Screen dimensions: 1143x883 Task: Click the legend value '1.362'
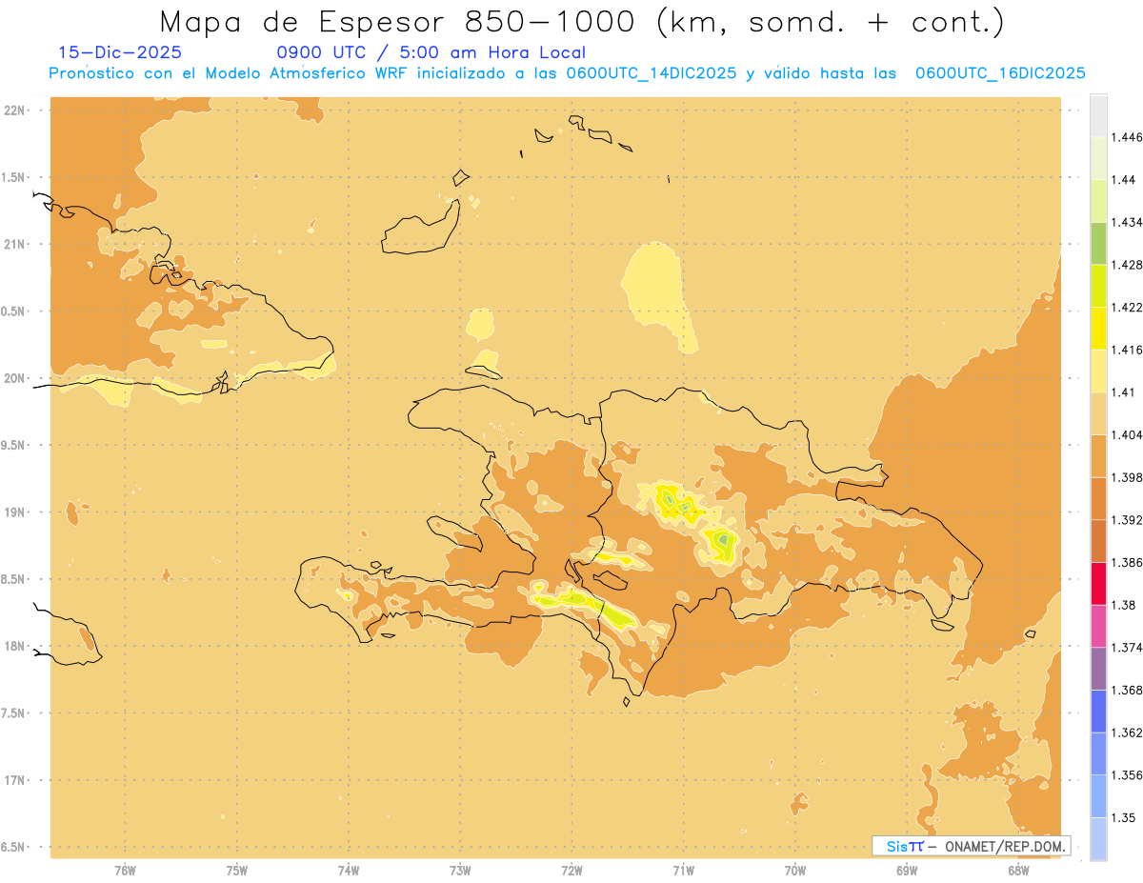click(x=1129, y=732)
